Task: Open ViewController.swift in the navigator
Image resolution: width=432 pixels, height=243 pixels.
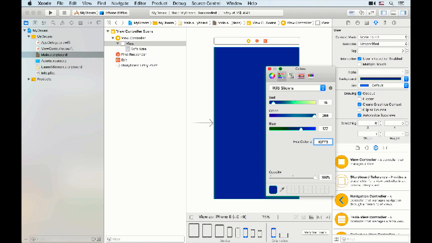Action: [x=57, y=49]
